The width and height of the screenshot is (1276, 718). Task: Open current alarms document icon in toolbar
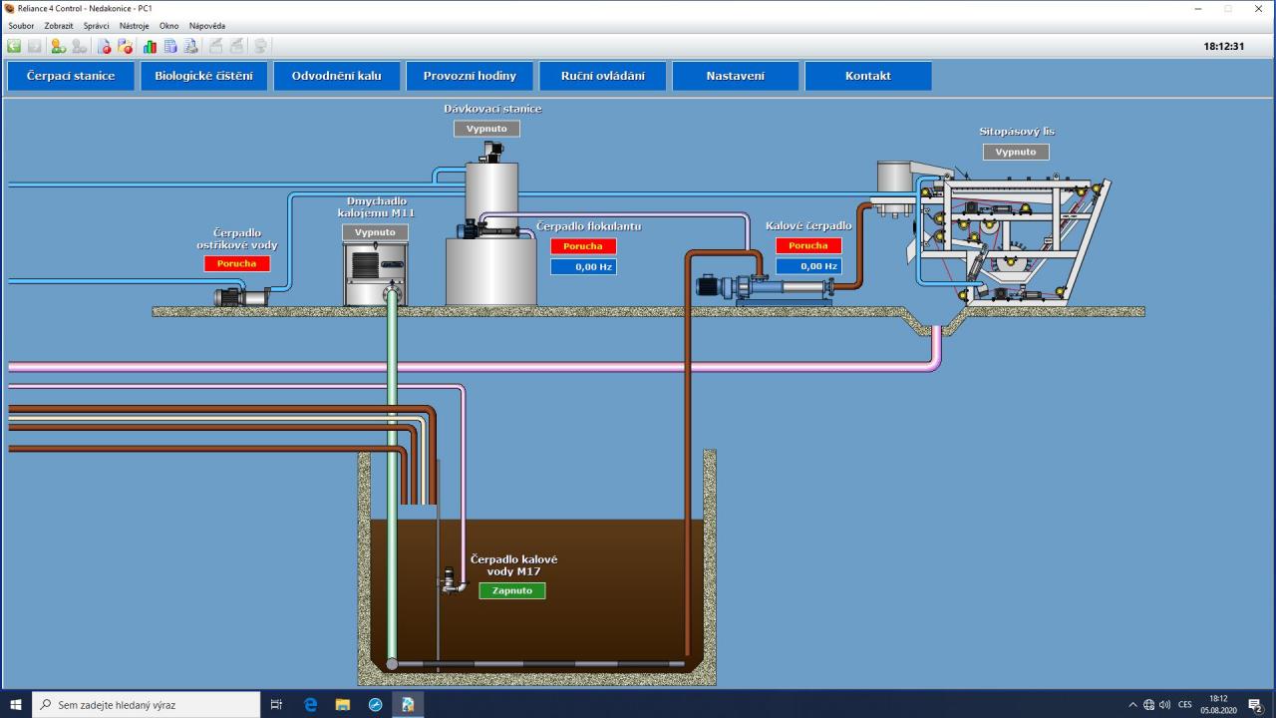coord(105,46)
